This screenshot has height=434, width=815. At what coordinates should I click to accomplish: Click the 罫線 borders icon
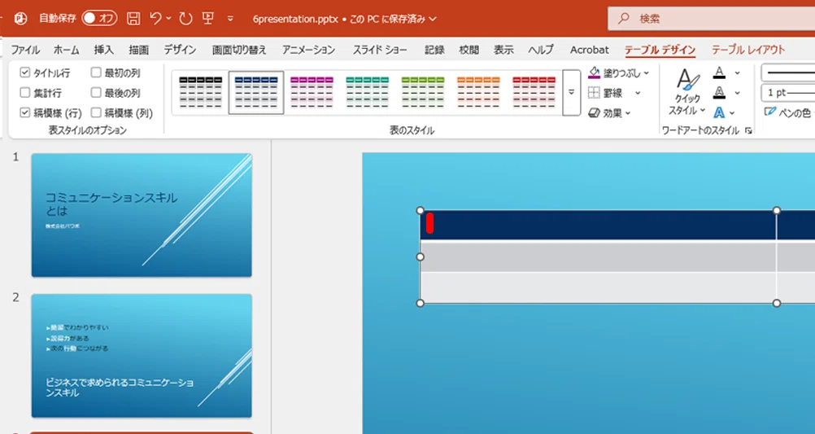tap(594, 93)
